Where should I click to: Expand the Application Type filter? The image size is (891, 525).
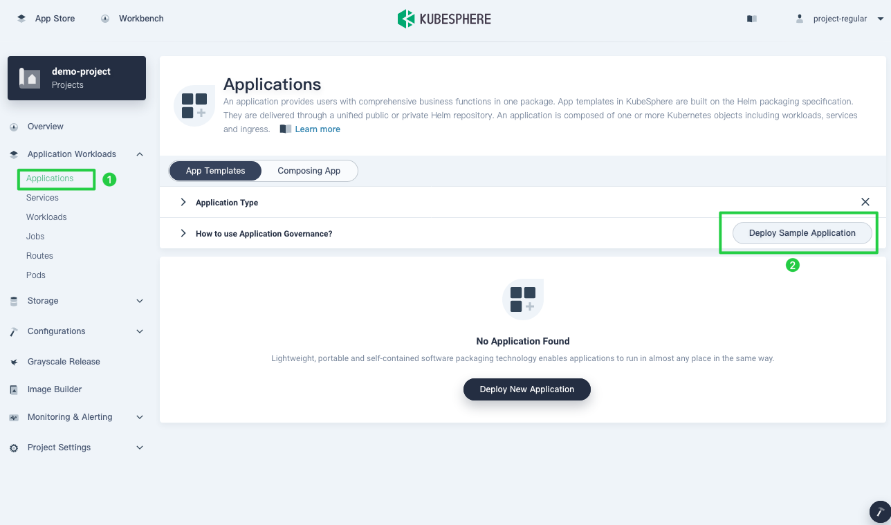pyautogui.click(x=183, y=202)
